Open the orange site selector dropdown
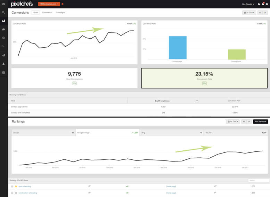This screenshot has height=197, width=270. pos(49,4)
